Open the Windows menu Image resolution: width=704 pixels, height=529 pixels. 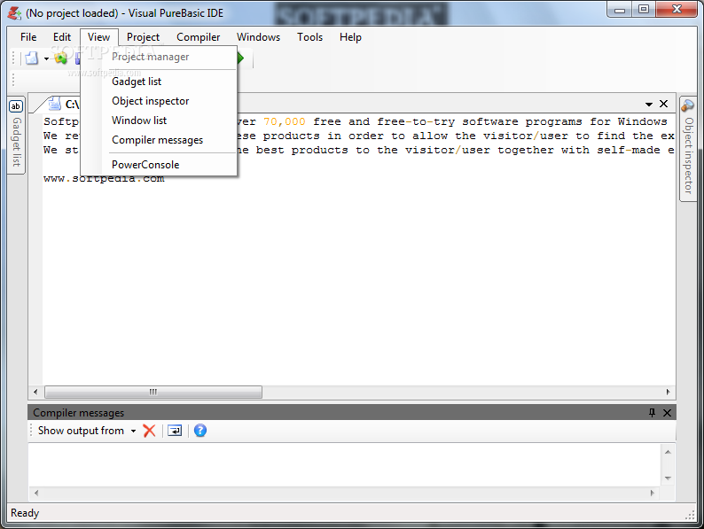click(x=258, y=37)
